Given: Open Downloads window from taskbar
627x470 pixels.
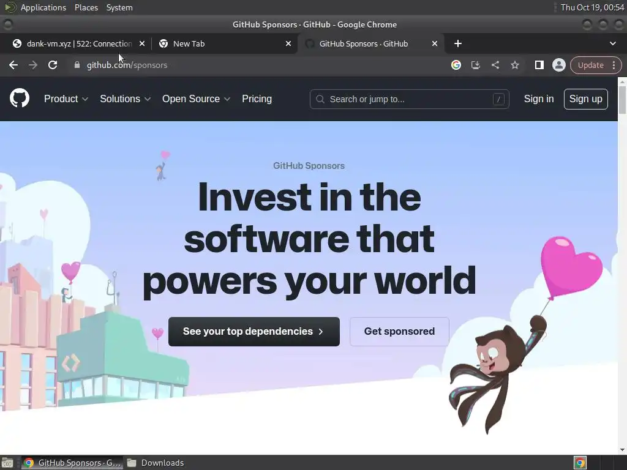Looking at the screenshot, I should [x=156, y=463].
